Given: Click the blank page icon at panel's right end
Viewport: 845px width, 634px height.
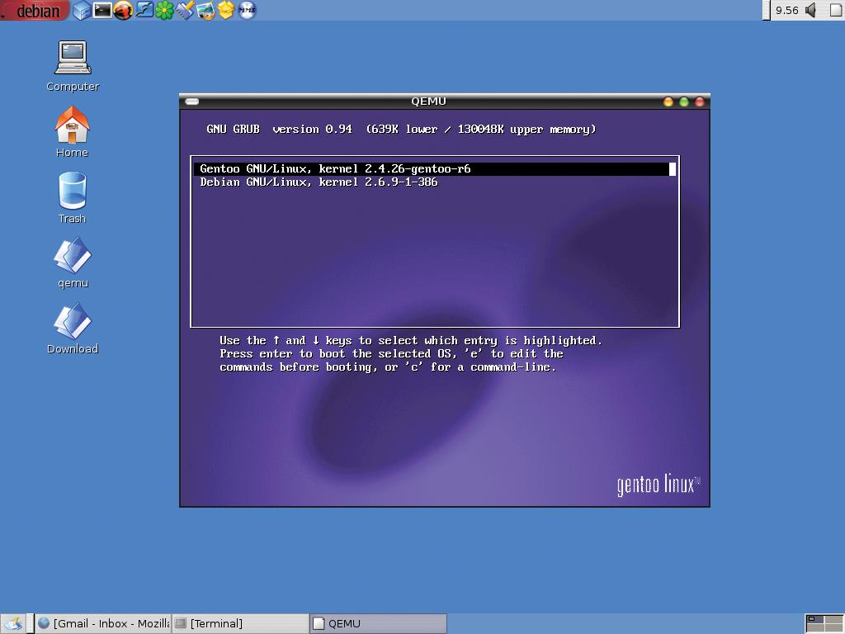Looking at the screenshot, I should (x=836, y=10).
